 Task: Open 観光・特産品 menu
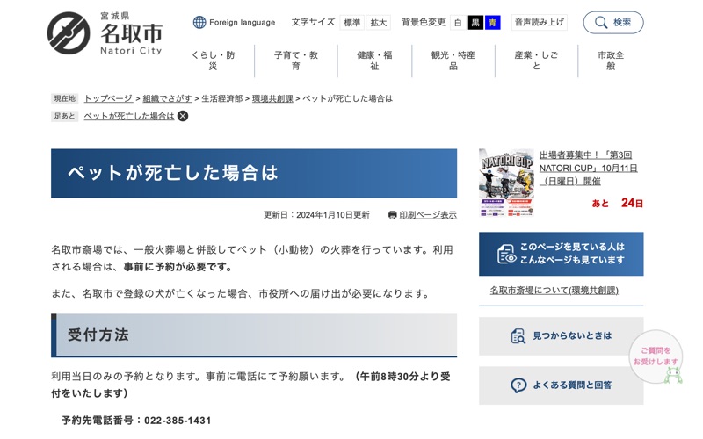(x=453, y=61)
